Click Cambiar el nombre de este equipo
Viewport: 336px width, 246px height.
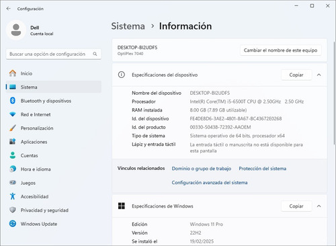pyautogui.click(x=280, y=50)
